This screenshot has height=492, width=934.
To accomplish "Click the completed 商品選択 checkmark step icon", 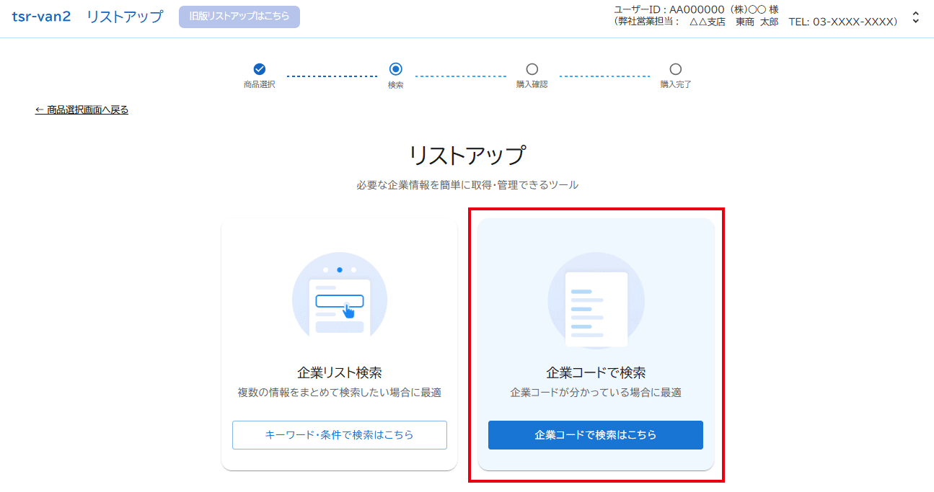I will [260, 69].
